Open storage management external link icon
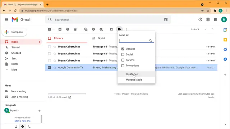The image size is (230, 129). (x=70, y=97)
